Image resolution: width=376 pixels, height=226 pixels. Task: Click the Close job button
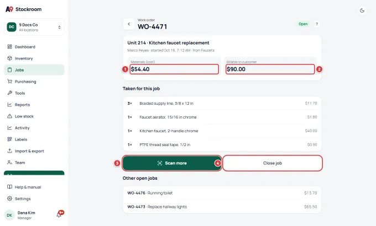click(273, 163)
